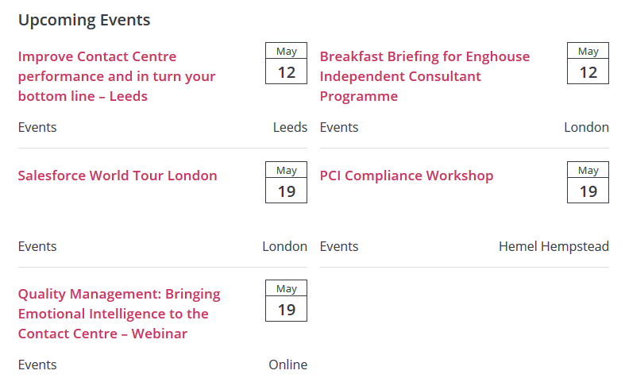Click Hemel Hempstead location text
Image resolution: width=625 pixels, height=382 pixels.
(554, 246)
